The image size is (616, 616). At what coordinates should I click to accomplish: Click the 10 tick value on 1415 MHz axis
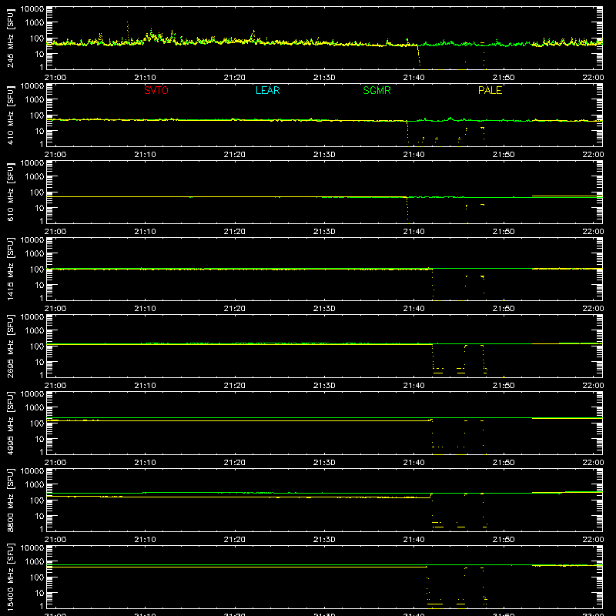coord(39,285)
